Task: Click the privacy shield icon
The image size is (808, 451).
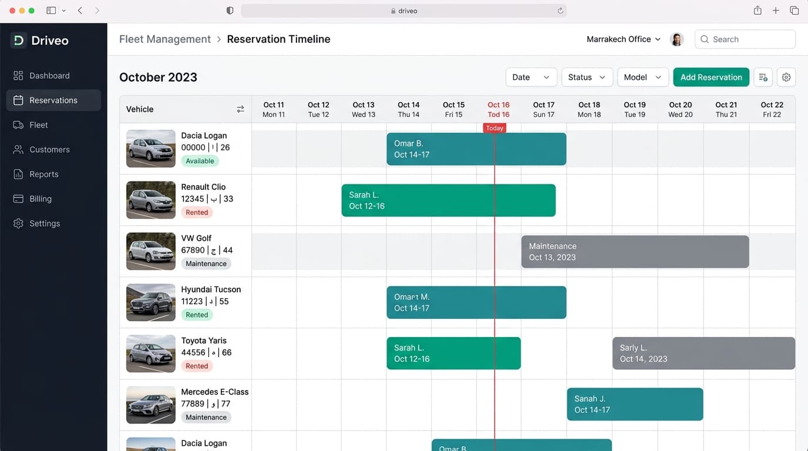Action: coord(230,11)
